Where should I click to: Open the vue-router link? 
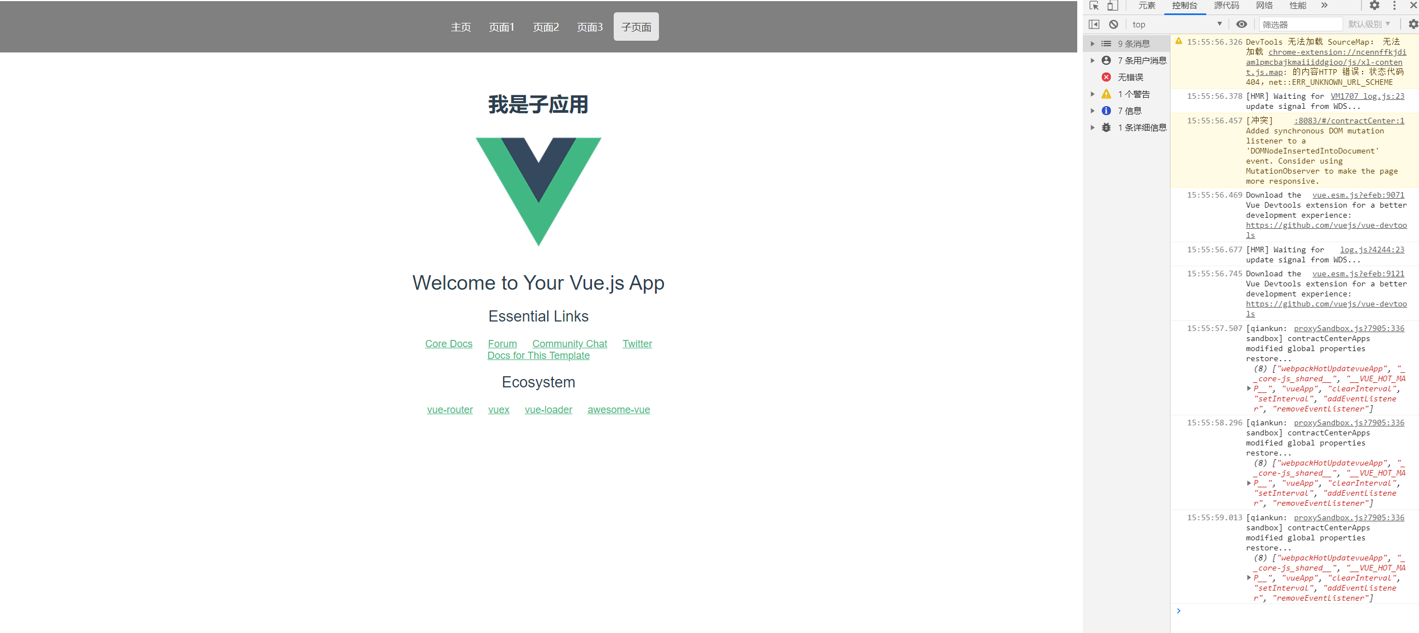[x=450, y=410]
